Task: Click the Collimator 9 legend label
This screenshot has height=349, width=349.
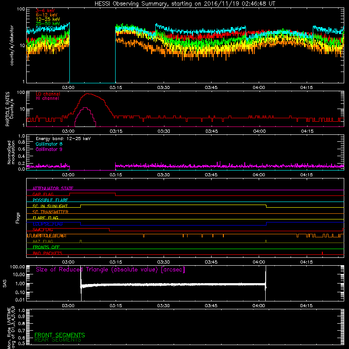Action: pos(49,149)
